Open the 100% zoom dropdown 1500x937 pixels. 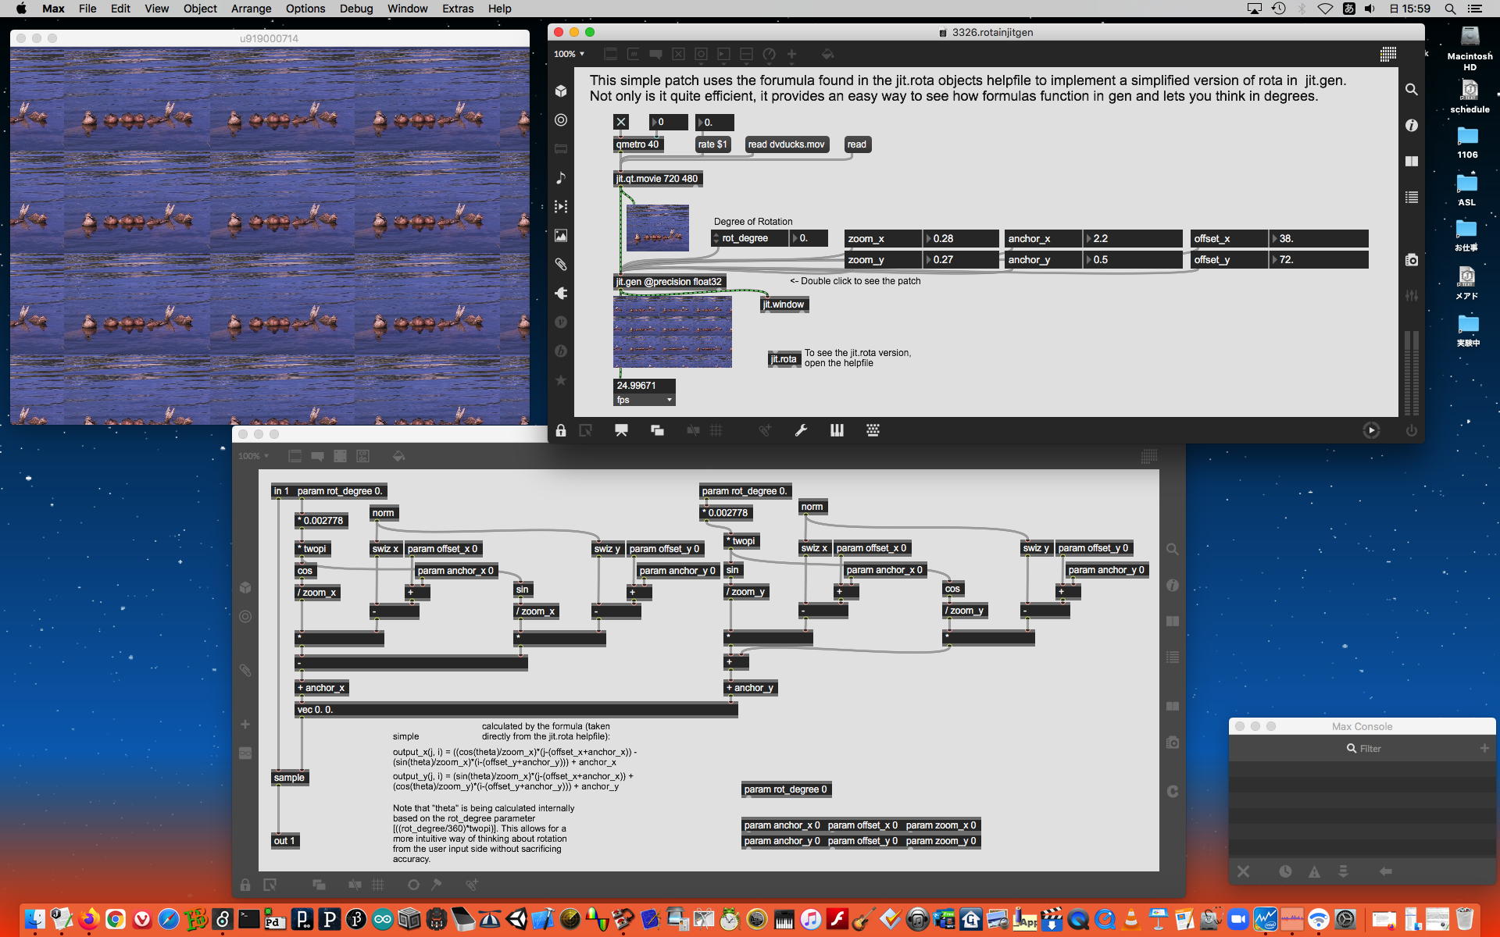569,54
